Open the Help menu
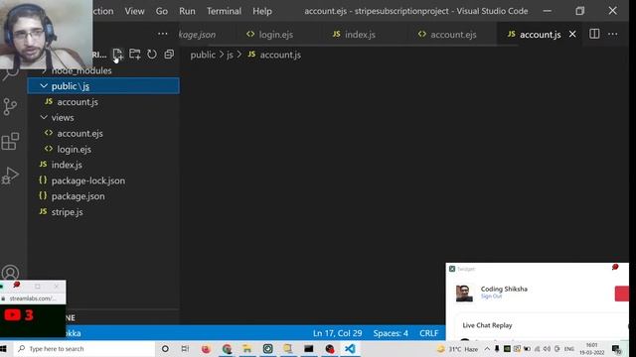This screenshot has width=636, height=357. click(x=262, y=11)
